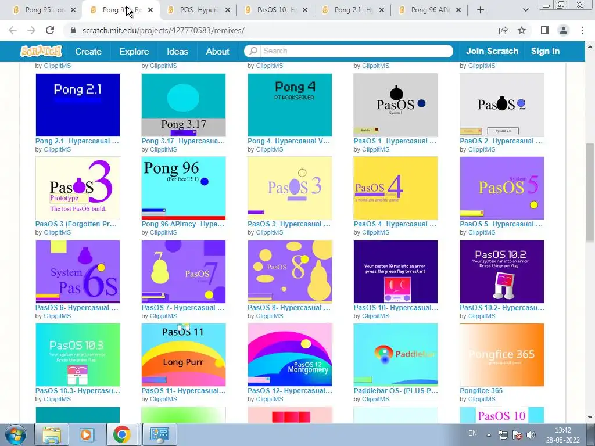Toggle the browser side panel
Image resolution: width=595 pixels, height=446 pixels.
tap(545, 30)
